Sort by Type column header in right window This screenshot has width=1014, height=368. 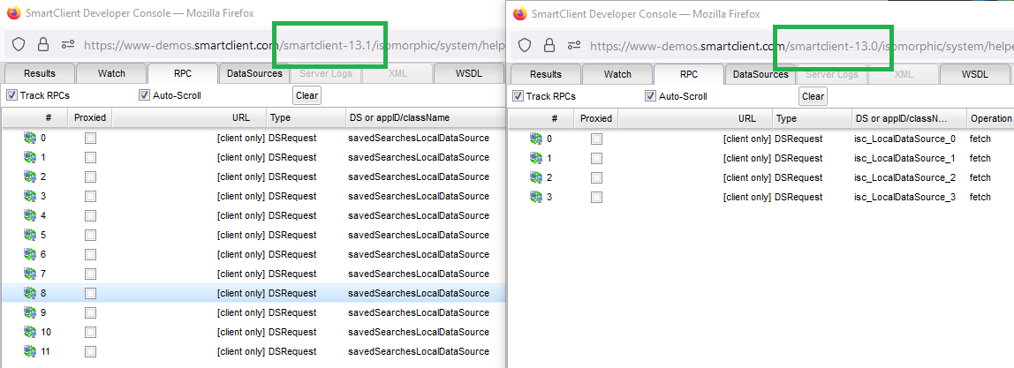coord(813,119)
